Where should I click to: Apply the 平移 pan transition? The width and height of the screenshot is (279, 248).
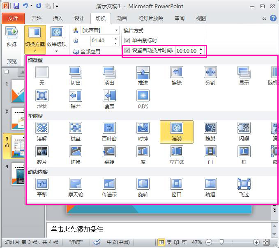click(42, 188)
